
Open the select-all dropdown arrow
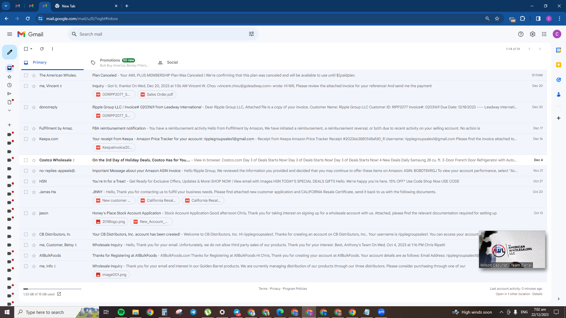(x=31, y=49)
